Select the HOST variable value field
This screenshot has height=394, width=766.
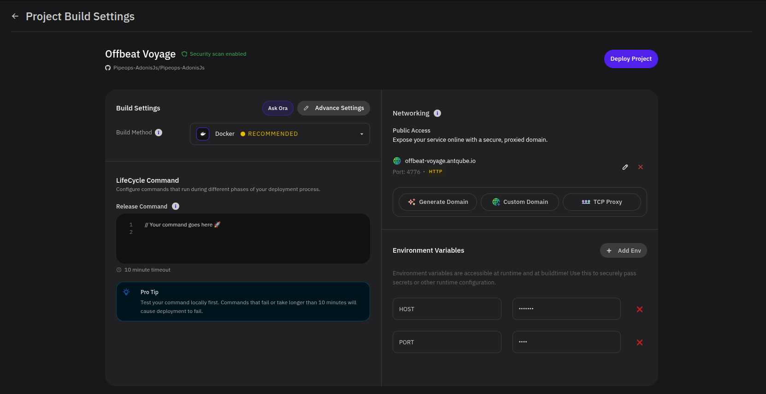(566, 309)
